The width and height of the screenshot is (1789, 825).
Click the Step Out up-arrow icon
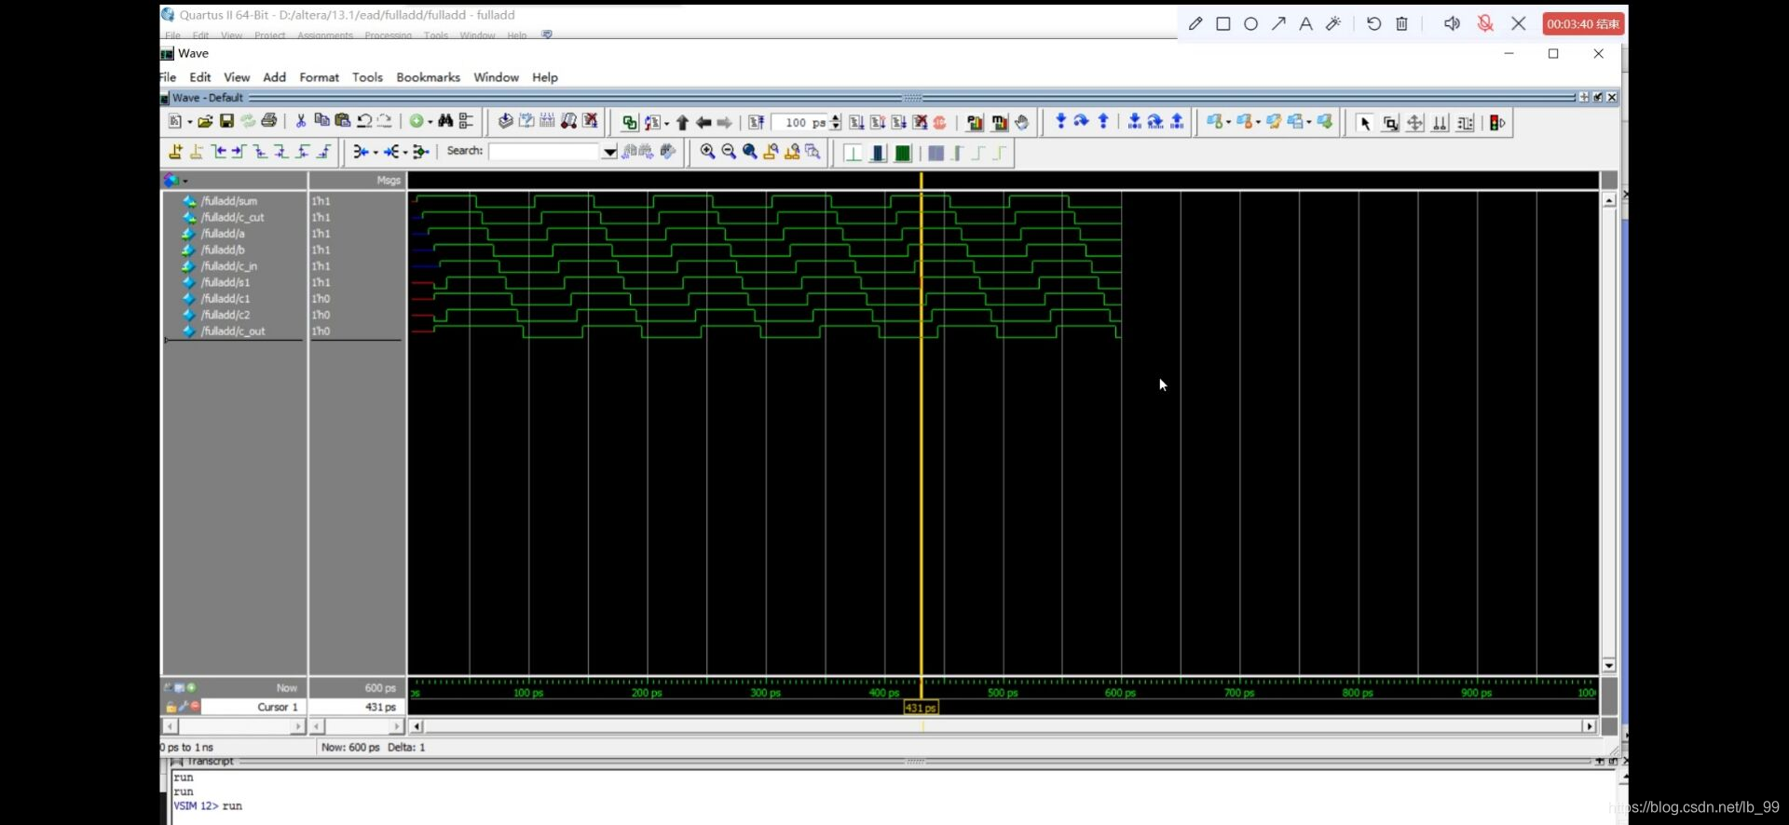(1103, 122)
